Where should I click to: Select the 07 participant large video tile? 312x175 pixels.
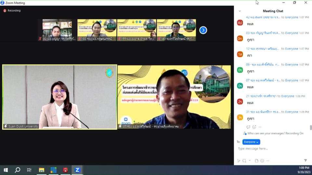point(174,97)
